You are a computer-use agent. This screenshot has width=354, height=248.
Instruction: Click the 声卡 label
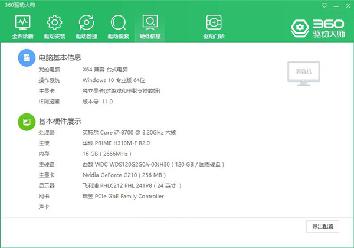44,207
